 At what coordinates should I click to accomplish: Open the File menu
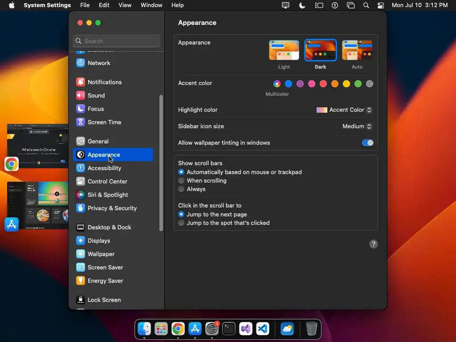85,5
